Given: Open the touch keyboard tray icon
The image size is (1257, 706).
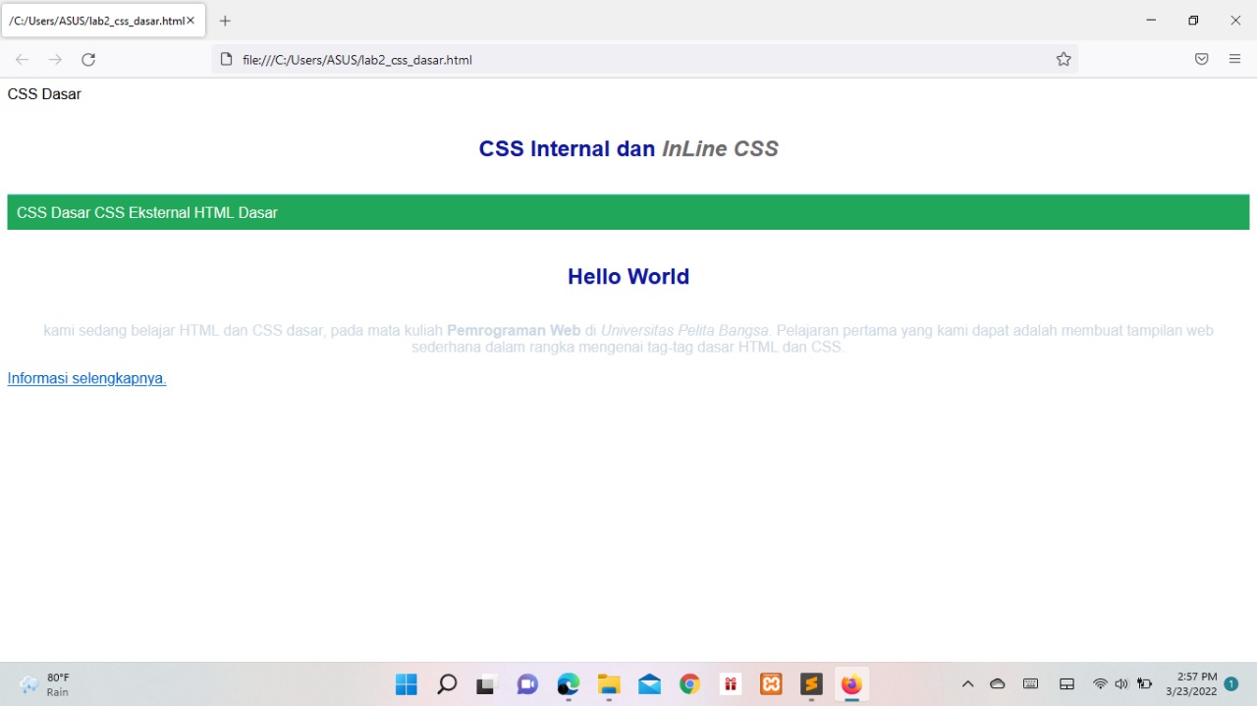Looking at the screenshot, I should 1030,684.
